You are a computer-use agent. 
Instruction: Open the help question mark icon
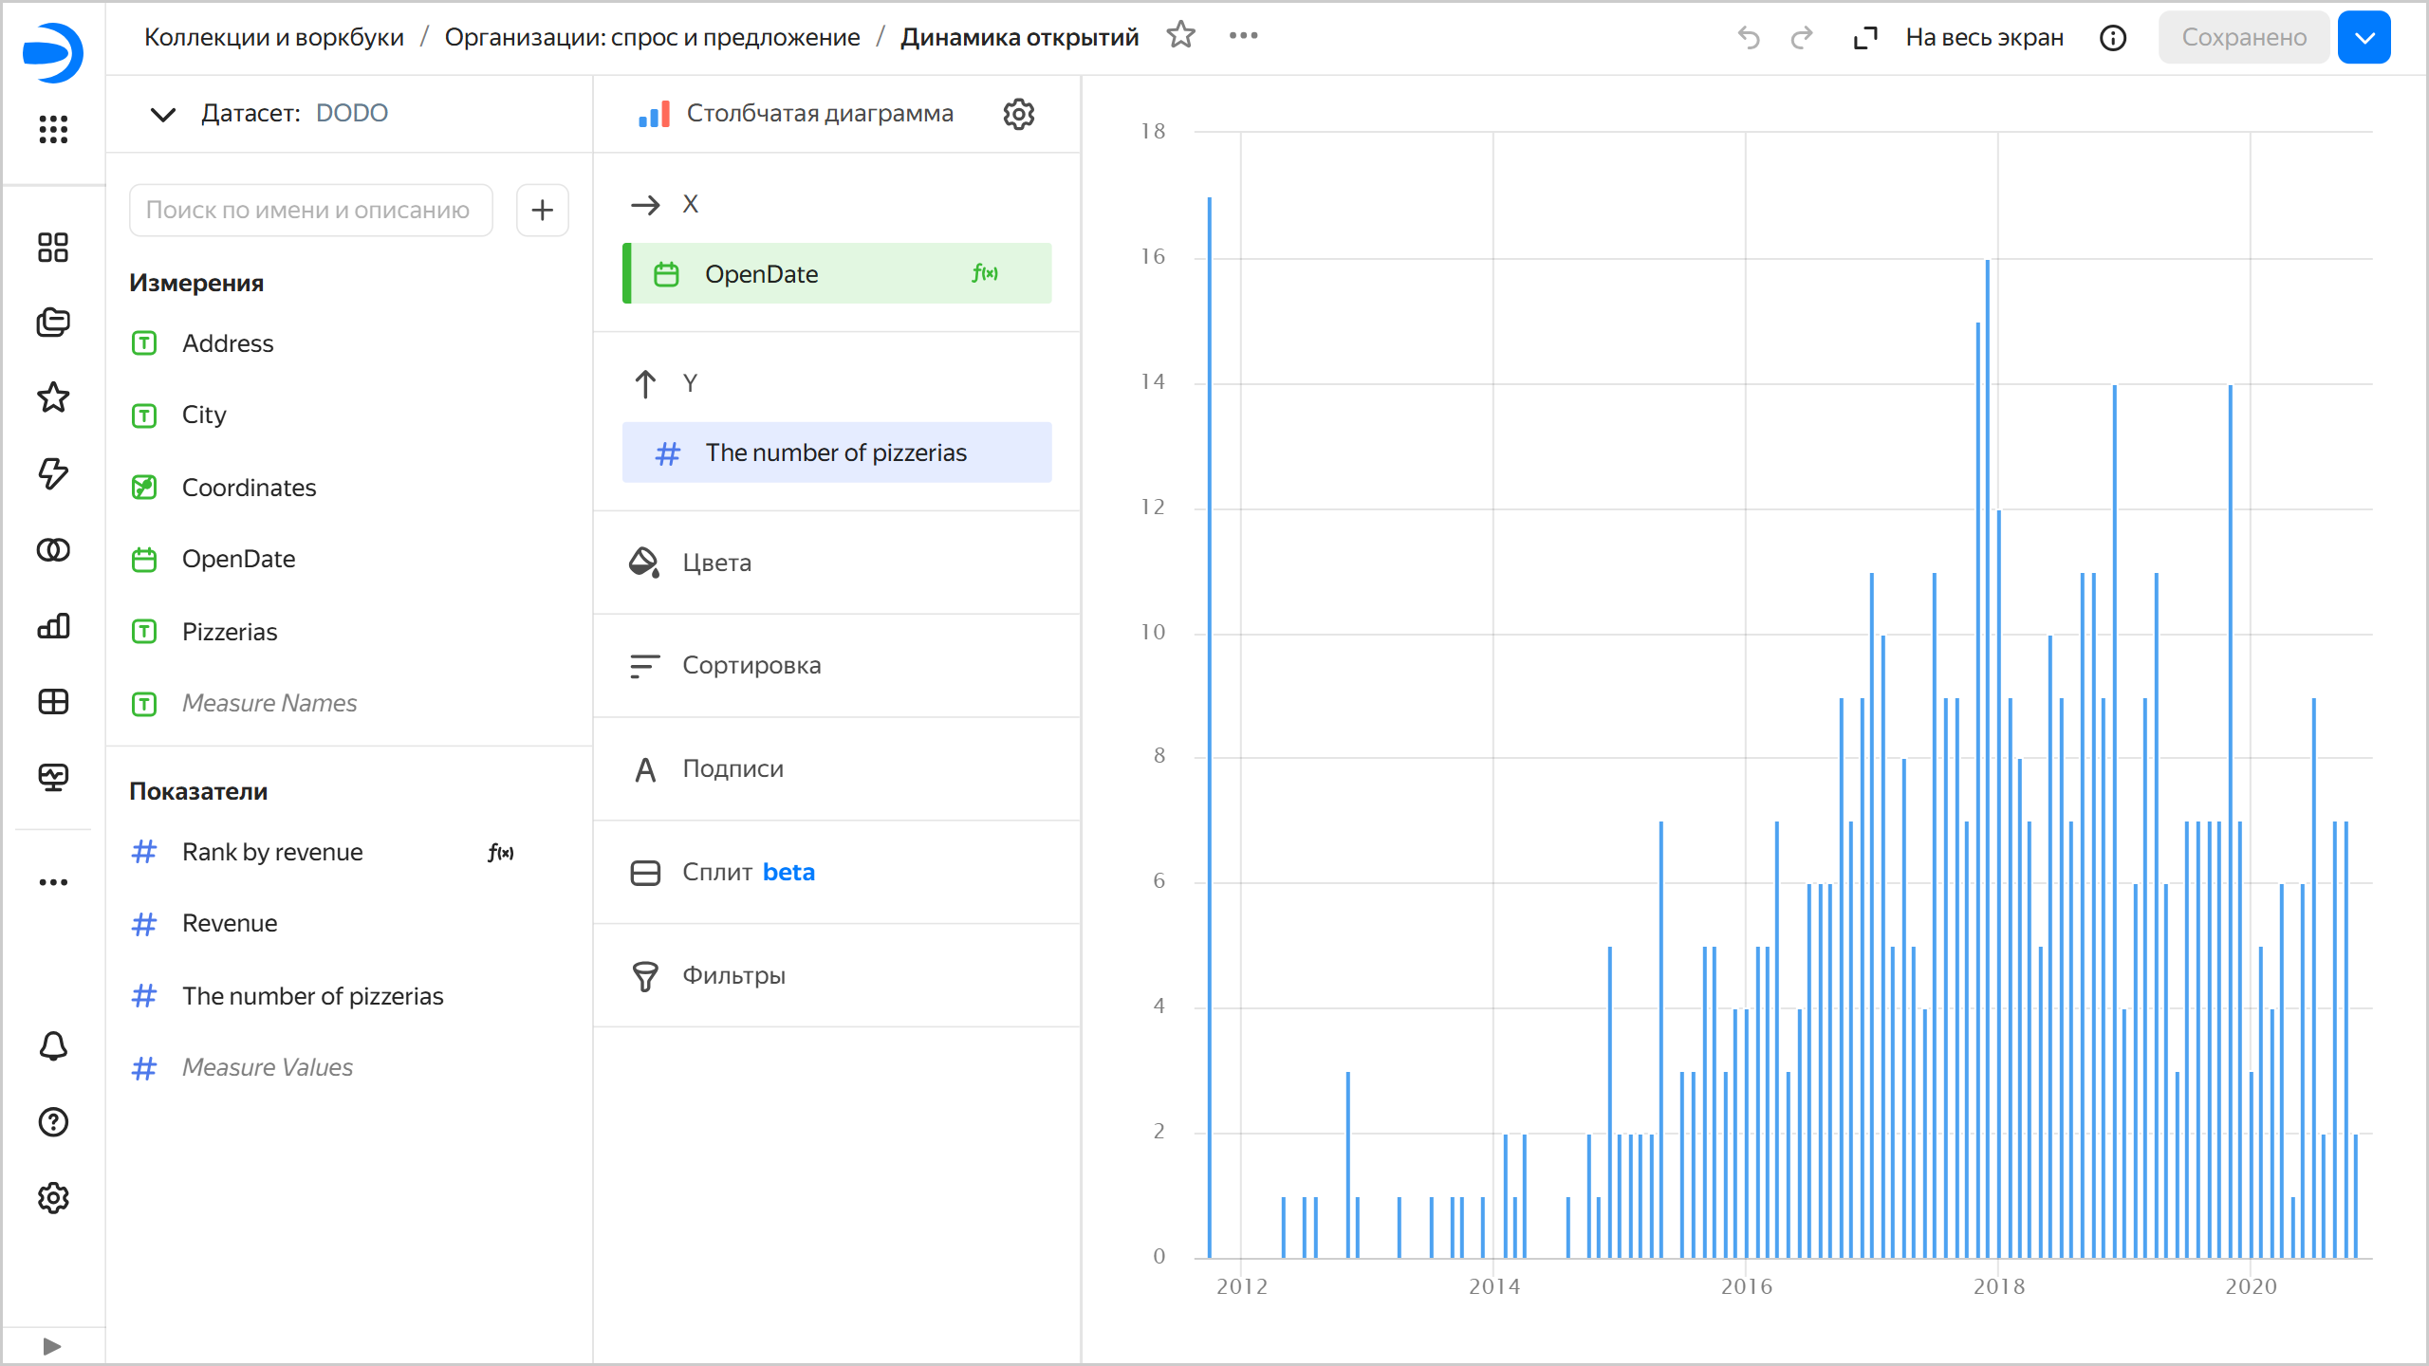(x=53, y=1122)
